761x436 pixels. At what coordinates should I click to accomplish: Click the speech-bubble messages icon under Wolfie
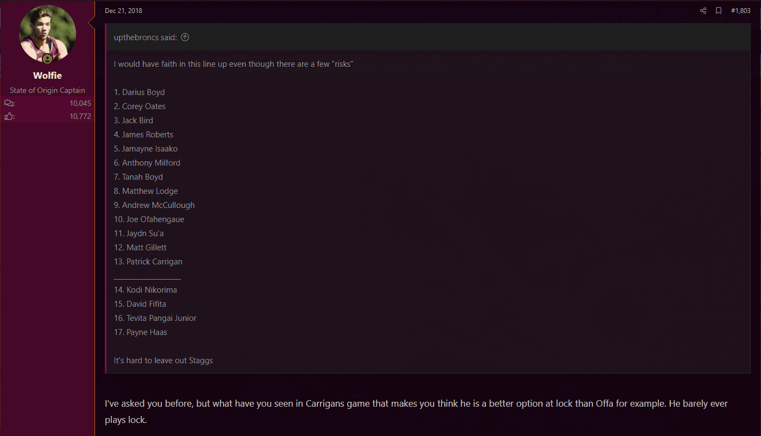(x=9, y=103)
